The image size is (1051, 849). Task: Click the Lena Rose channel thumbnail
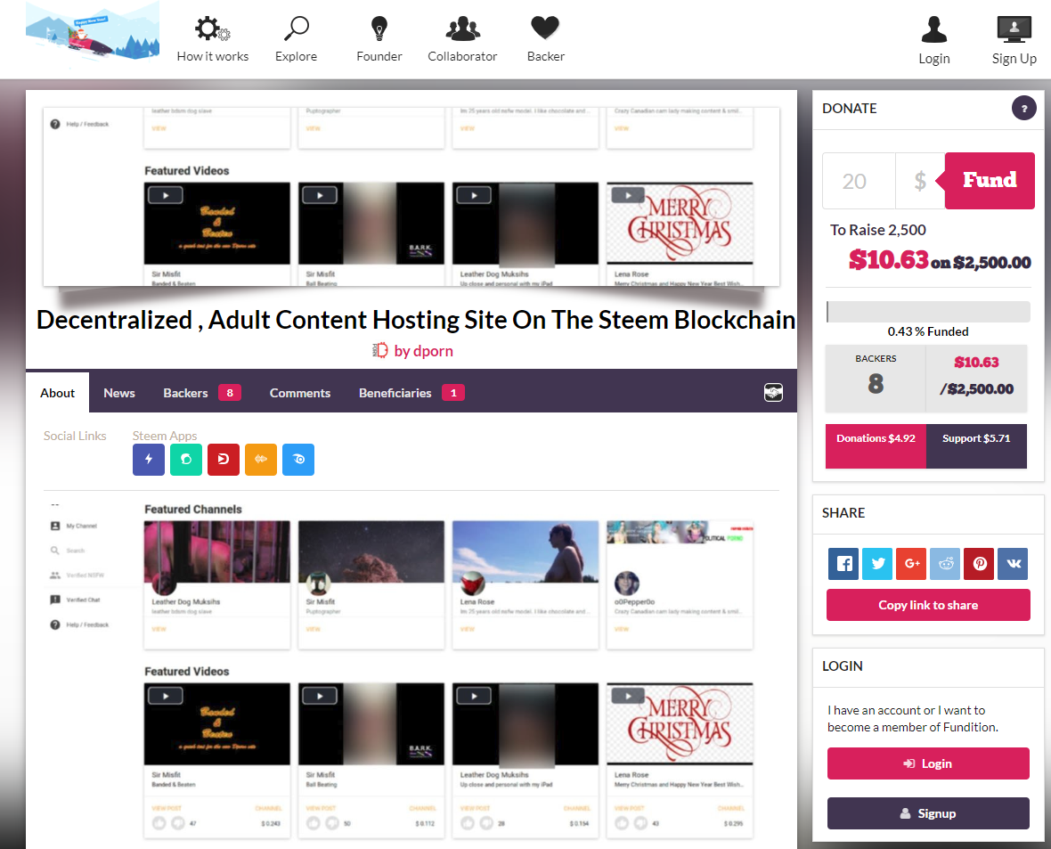click(525, 552)
